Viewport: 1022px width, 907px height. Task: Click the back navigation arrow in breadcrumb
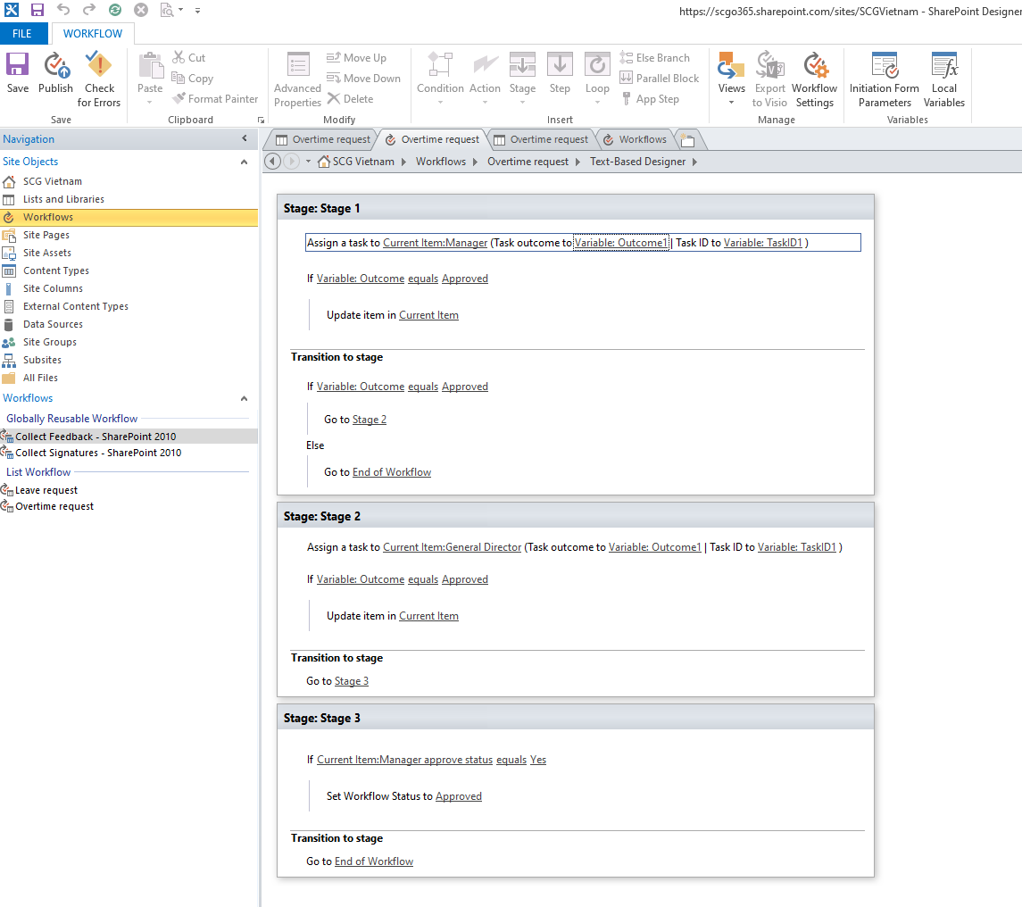(273, 162)
